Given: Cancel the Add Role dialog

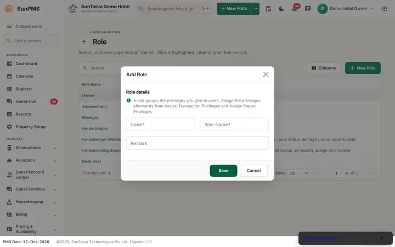Looking at the screenshot, I should click(253, 171).
